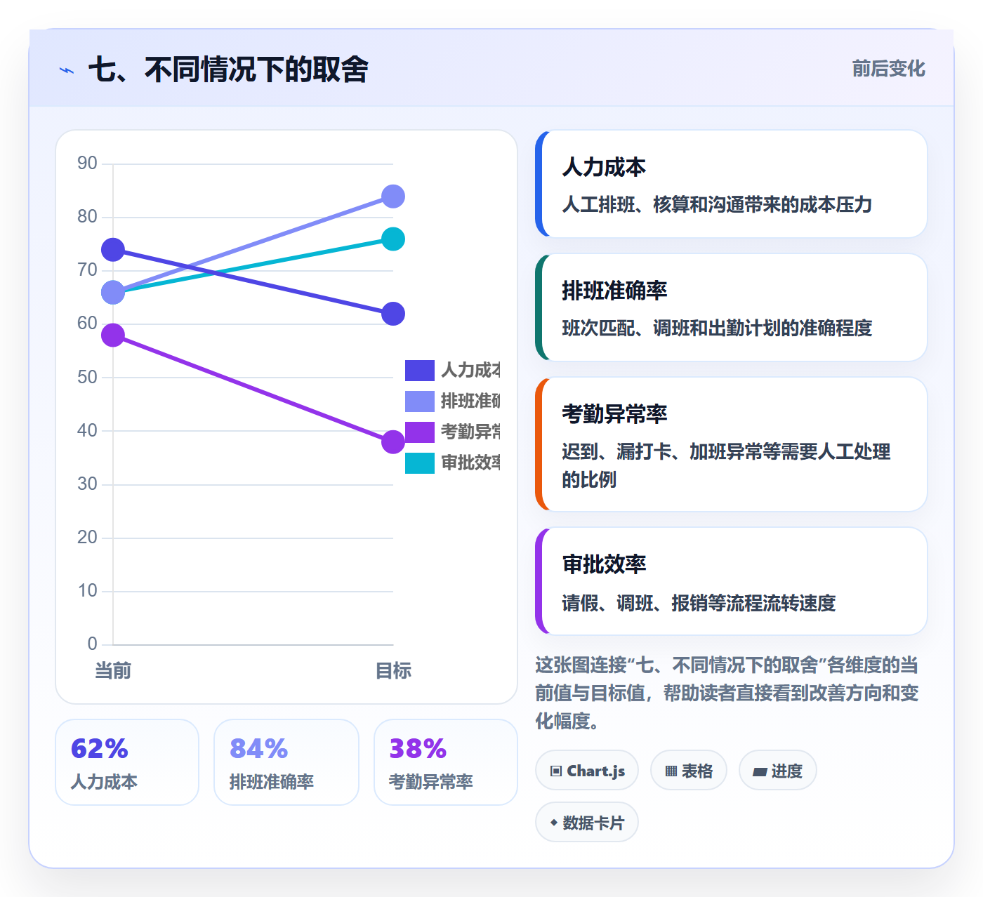Click the 排班准确率 current point at 66
This screenshot has width=983, height=897.
113,293
